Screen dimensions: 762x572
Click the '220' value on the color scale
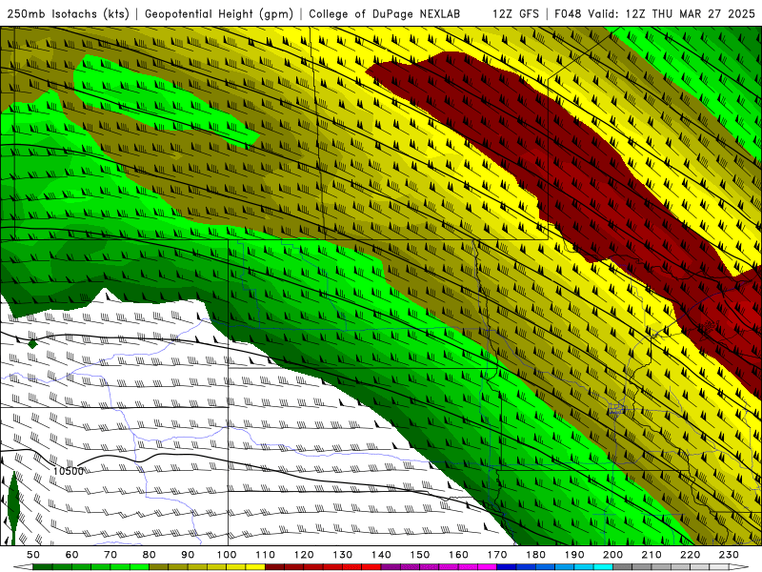point(690,555)
